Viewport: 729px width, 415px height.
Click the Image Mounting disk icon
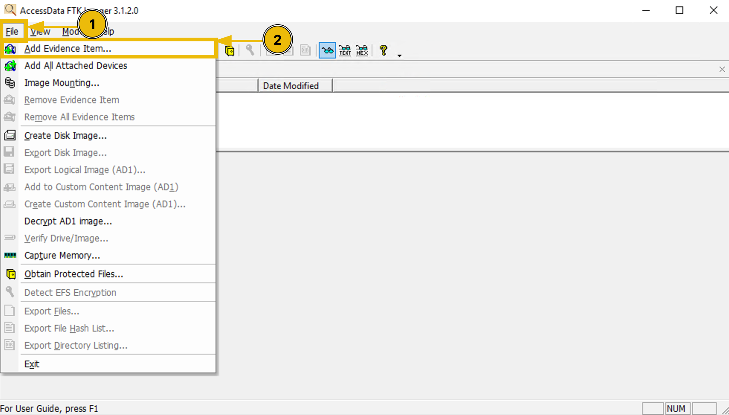pos(10,83)
